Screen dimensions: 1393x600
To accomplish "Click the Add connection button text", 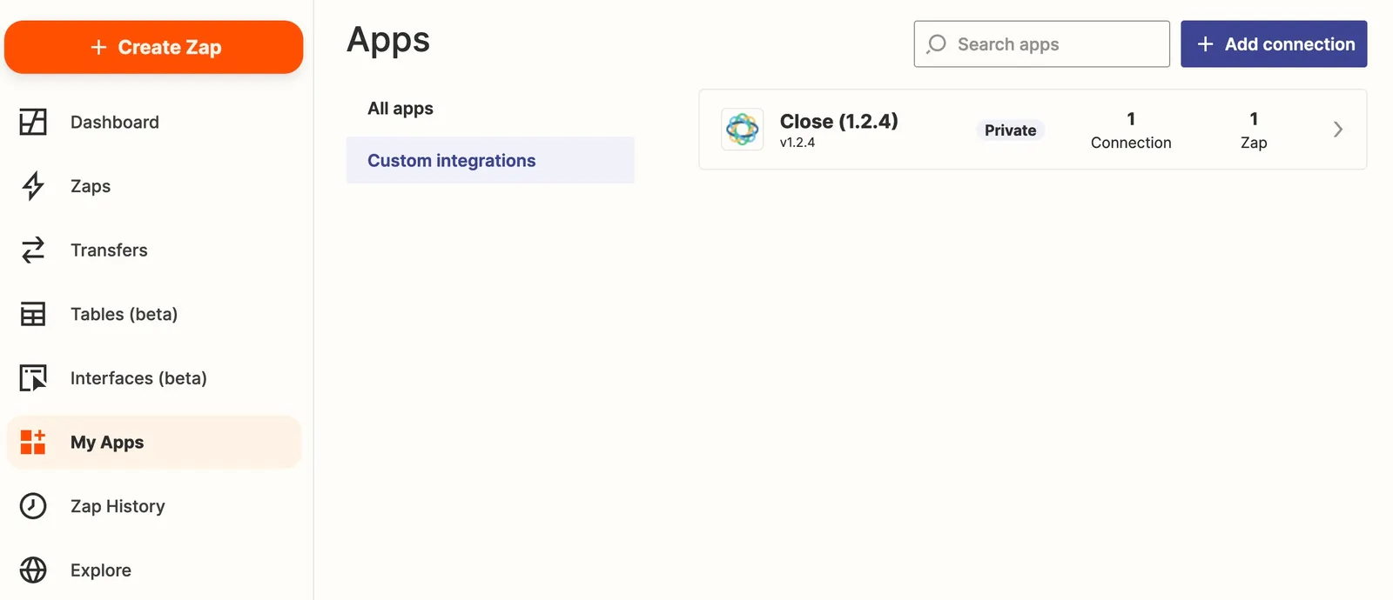I will coord(1290,44).
